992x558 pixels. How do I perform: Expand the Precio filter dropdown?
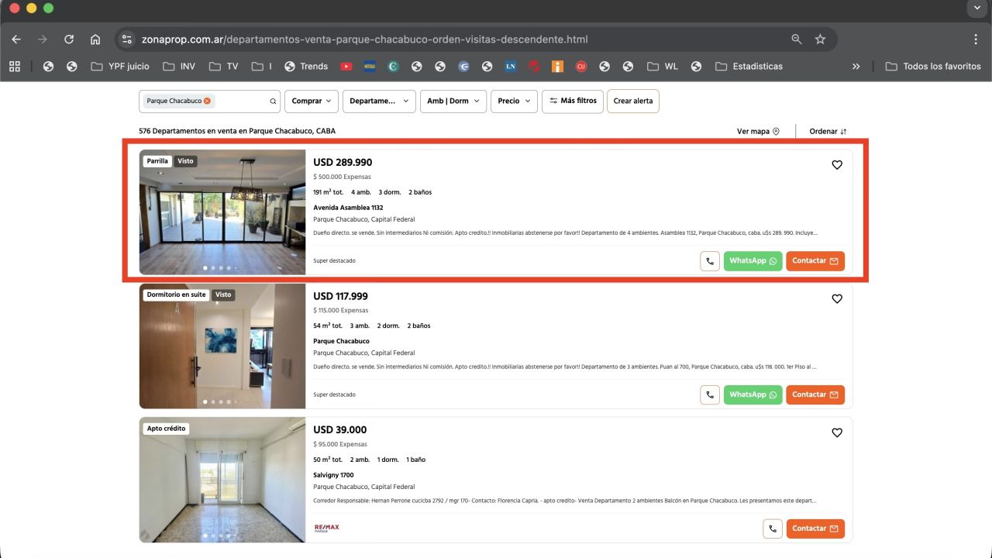pyautogui.click(x=514, y=101)
